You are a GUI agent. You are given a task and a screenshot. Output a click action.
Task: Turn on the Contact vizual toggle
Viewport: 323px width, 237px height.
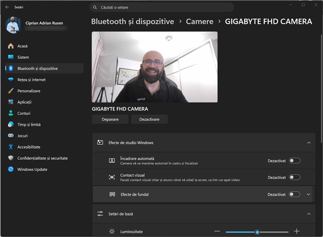pos(295,177)
